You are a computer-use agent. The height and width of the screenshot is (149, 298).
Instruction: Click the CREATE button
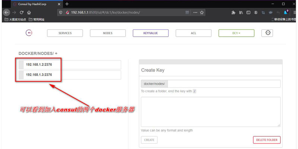tap(149, 140)
